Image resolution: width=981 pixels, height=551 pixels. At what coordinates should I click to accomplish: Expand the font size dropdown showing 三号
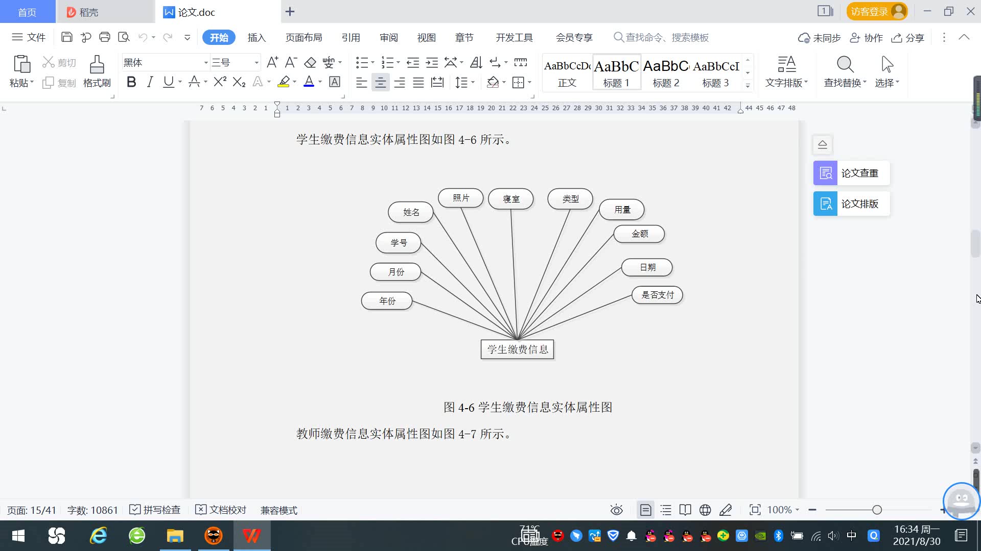click(x=256, y=63)
